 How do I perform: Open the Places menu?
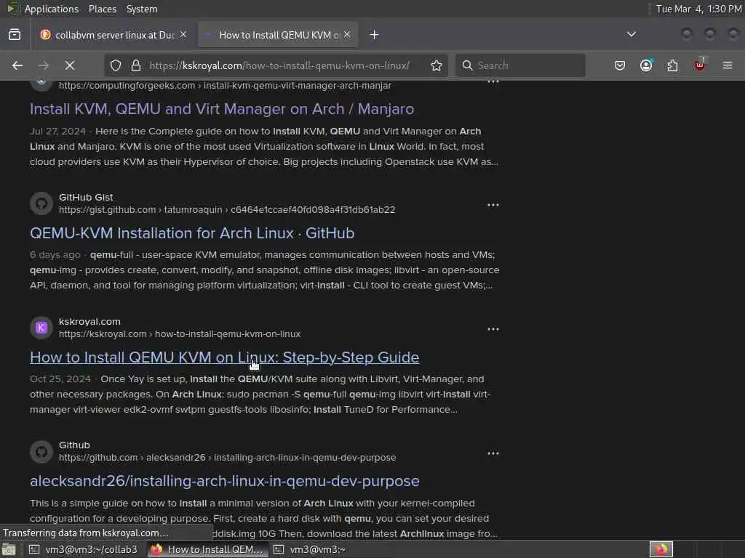(x=102, y=9)
